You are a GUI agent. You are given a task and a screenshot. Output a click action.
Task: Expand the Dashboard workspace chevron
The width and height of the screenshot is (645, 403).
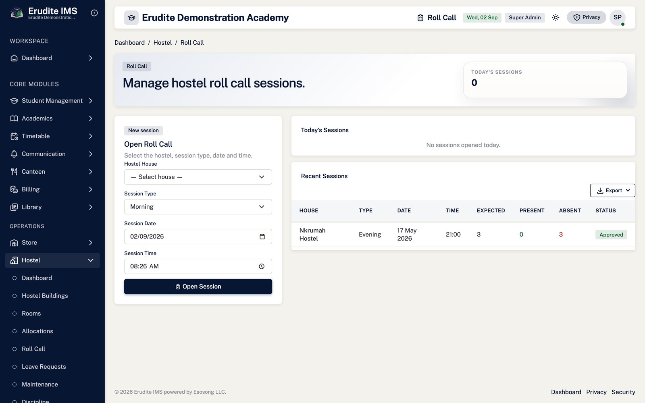pyautogui.click(x=91, y=58)
